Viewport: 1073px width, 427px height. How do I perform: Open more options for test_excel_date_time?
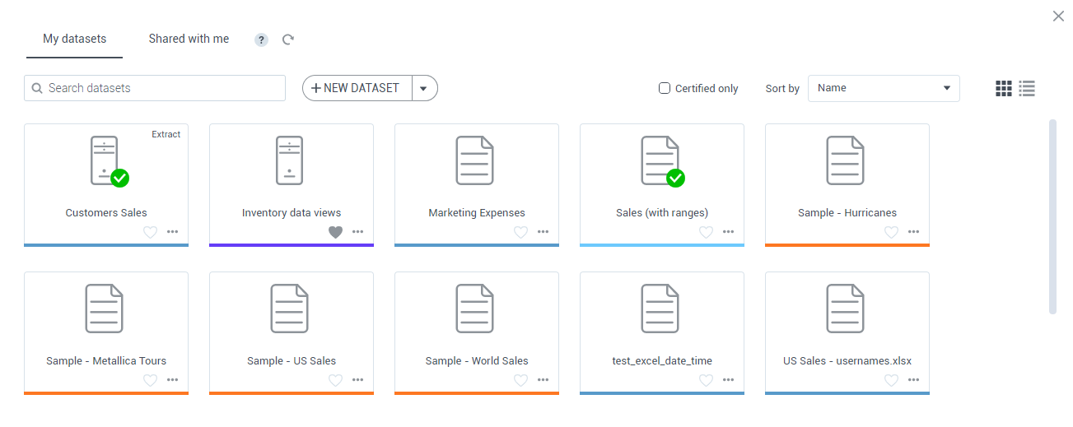click(x=728, y=380)
